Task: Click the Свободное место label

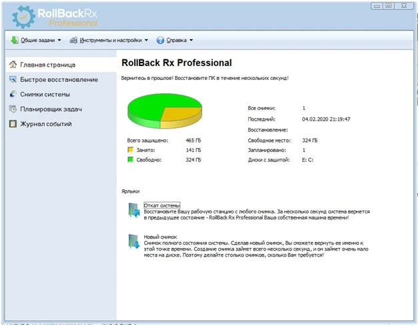Action: pos(269,141)
